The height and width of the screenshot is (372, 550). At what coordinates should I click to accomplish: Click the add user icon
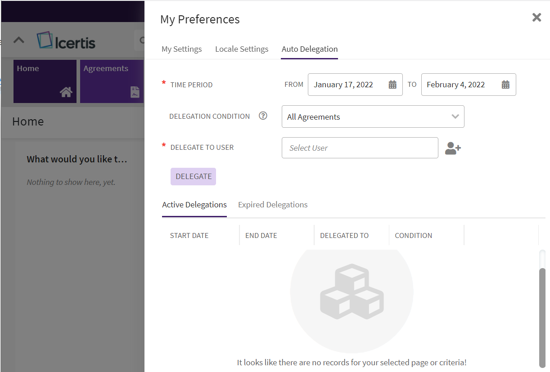point(453,148)
